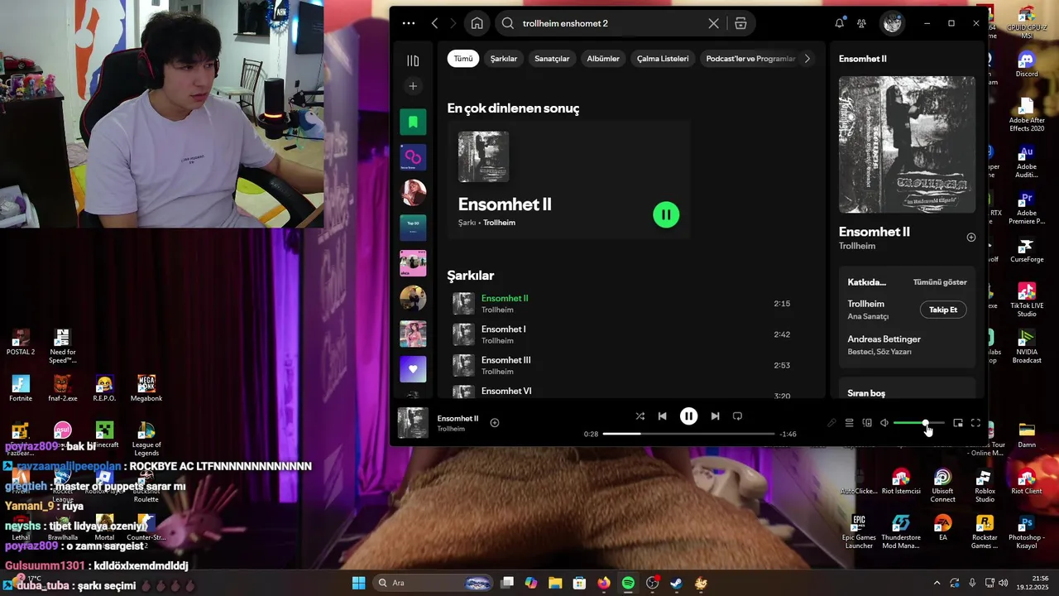Expand Your Library sidebar
This screenshot has width=1059, height=596.
click(413, 60)
